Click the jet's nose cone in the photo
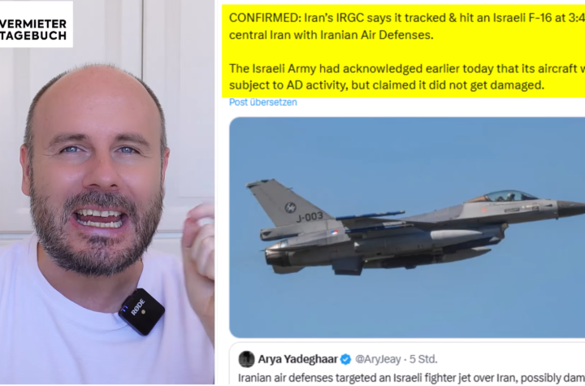The image size is (585, 386). tap(571, 208)
